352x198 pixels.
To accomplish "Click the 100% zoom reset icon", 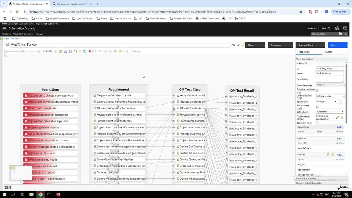I will pyautogui.click(x=47, y=51).
